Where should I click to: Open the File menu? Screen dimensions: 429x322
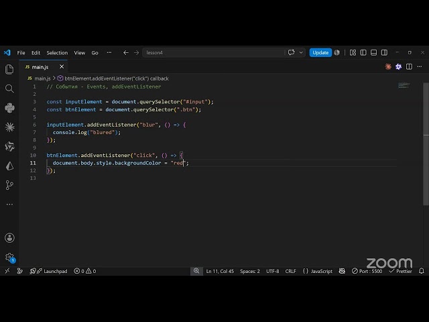tap(21, 52)
